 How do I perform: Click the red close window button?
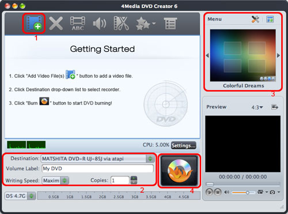point(7,6)
